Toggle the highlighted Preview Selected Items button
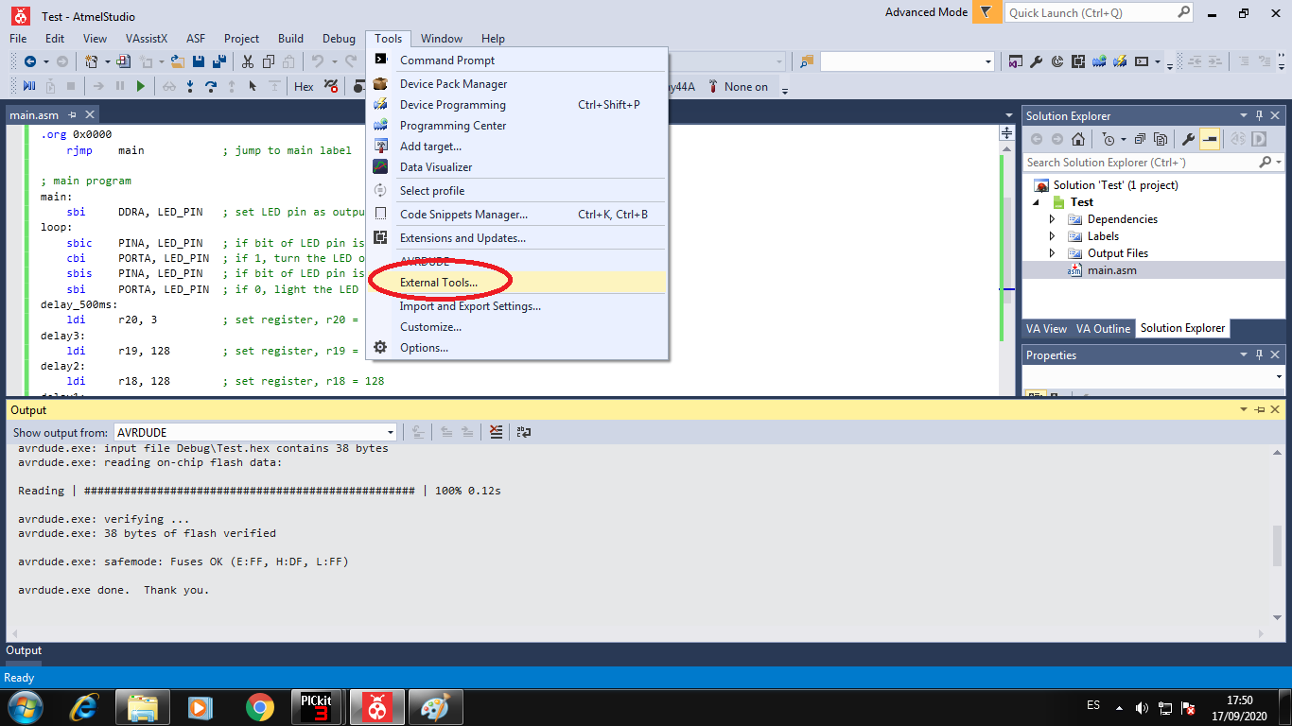 1210,139
